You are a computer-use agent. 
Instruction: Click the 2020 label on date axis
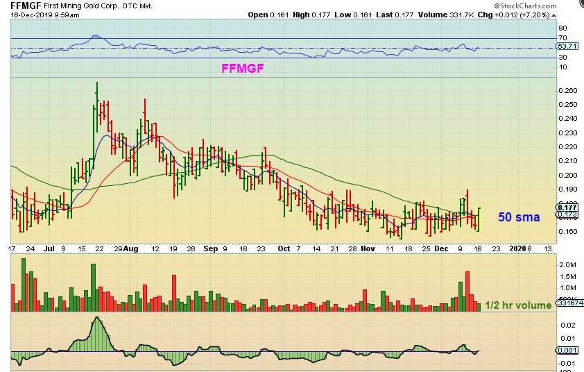point(517,248)
